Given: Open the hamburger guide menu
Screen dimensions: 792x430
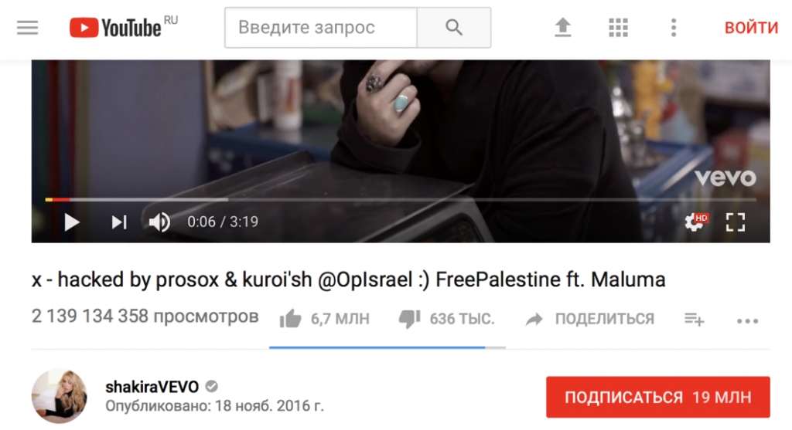Looking at the screenshot, I should coord(27,27).
